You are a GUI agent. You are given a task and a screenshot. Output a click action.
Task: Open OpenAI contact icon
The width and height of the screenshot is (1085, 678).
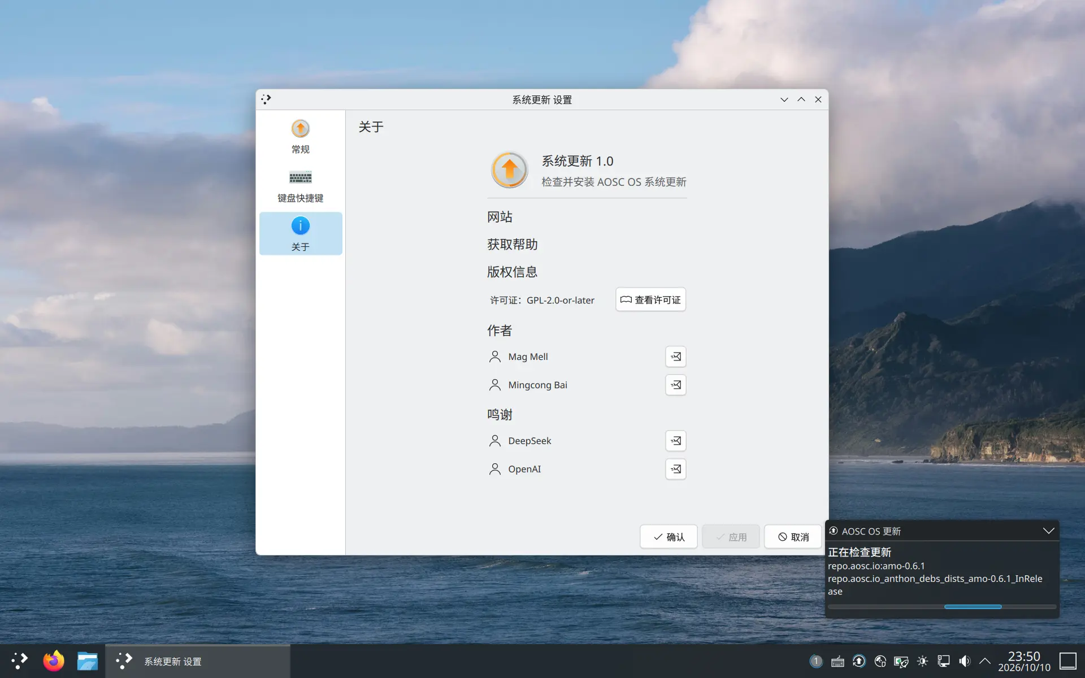(675, 469)
